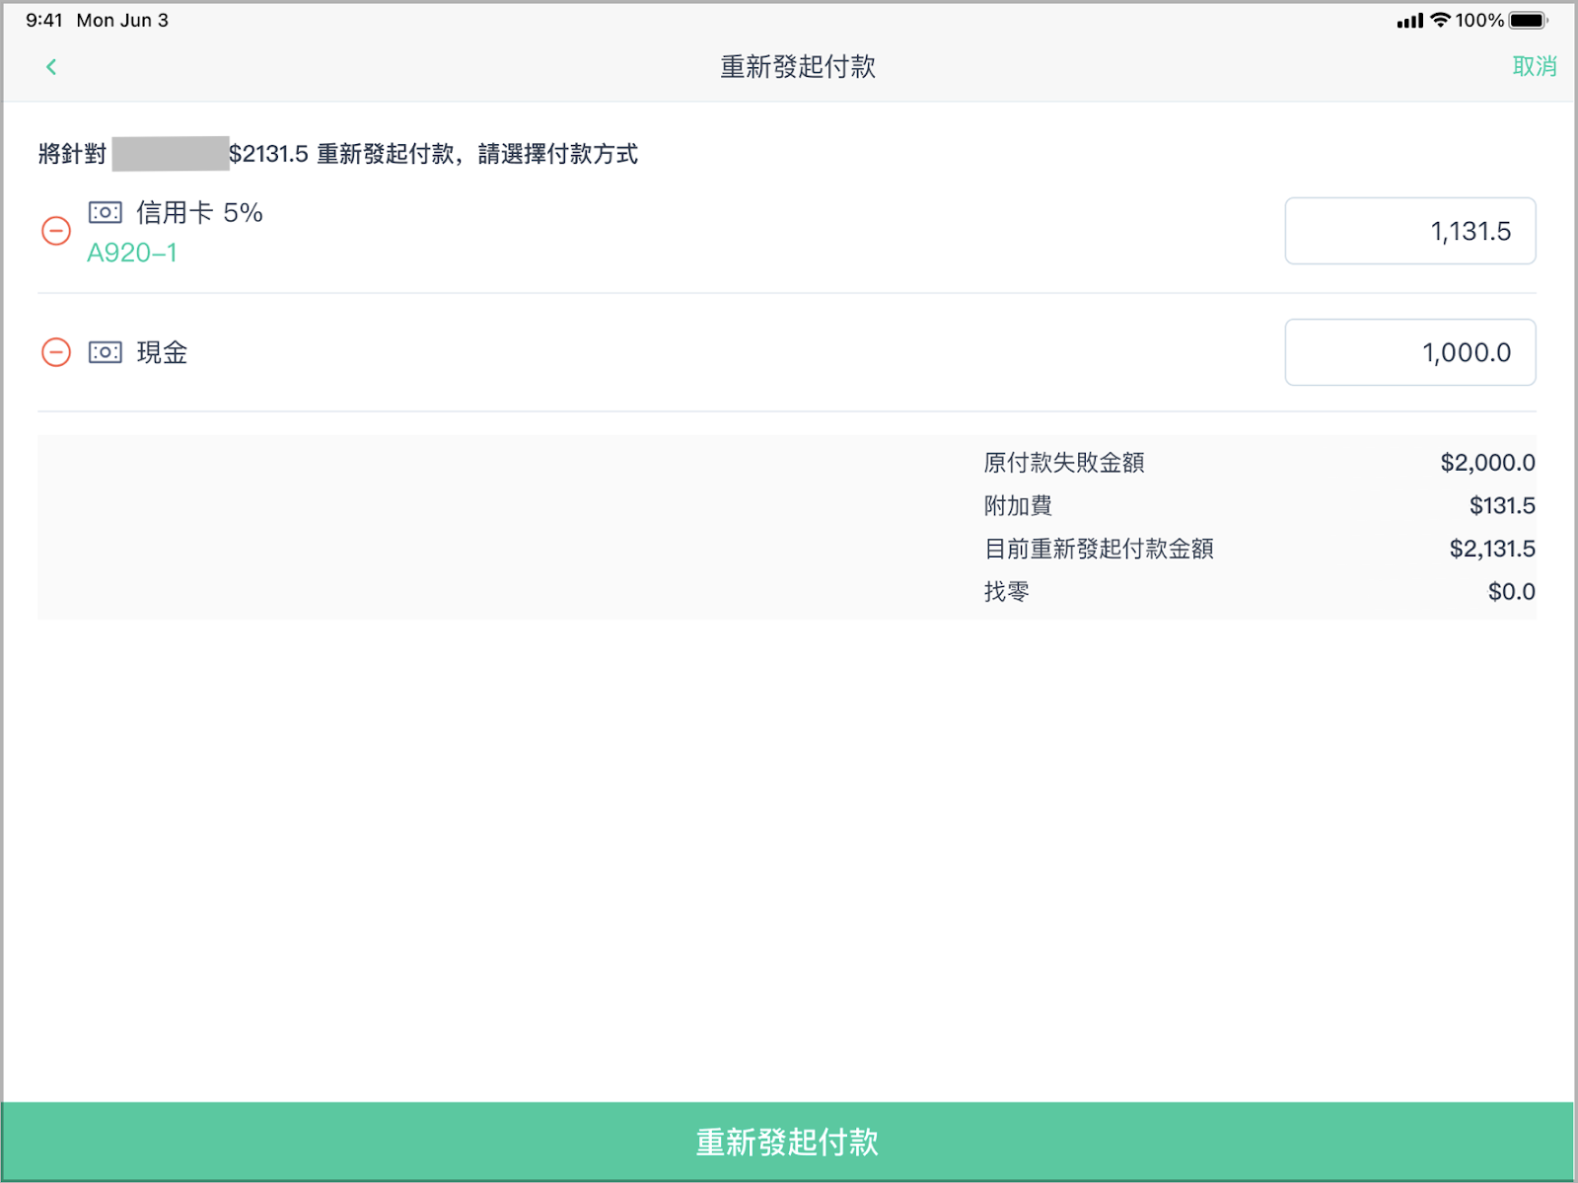Click the 找零 label
The height and width of the screenshot is (1183, 1578).
point(1006,592)
